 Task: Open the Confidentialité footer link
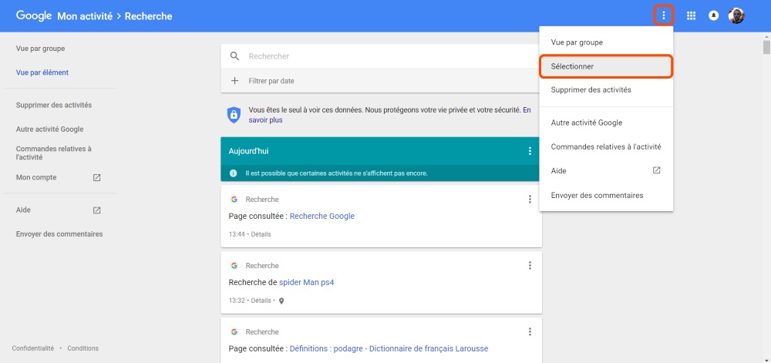tap(33, 348)
